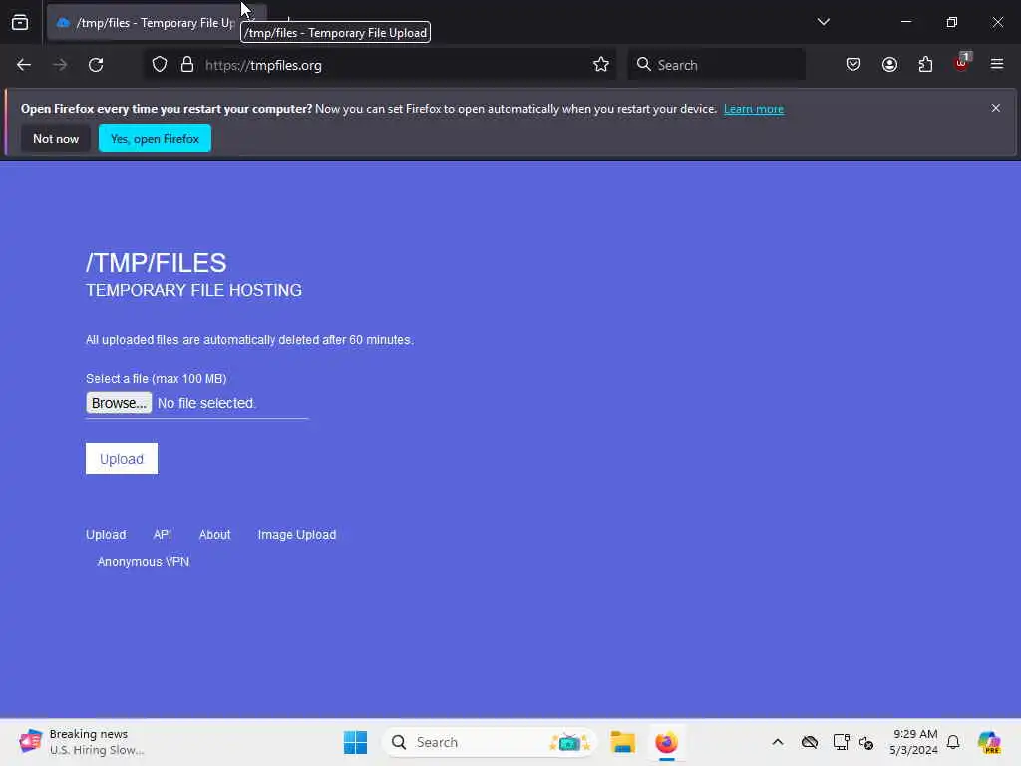Click the forward navigation arrow
This screenshot has width=1021, height=766.
click(60, 65)
